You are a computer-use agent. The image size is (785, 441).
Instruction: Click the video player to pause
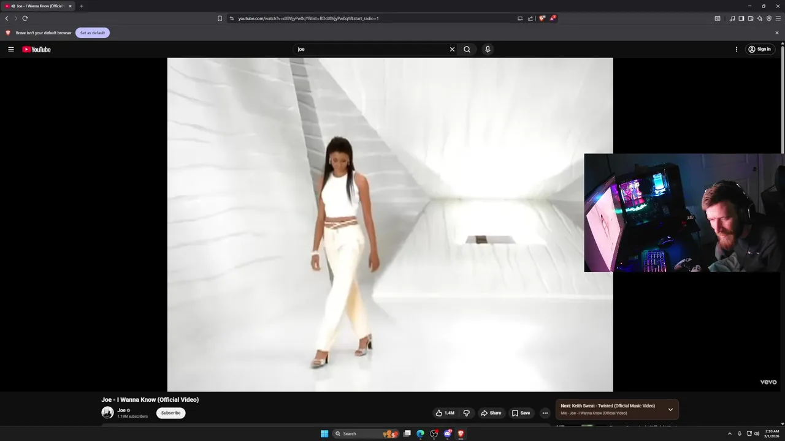390,224
